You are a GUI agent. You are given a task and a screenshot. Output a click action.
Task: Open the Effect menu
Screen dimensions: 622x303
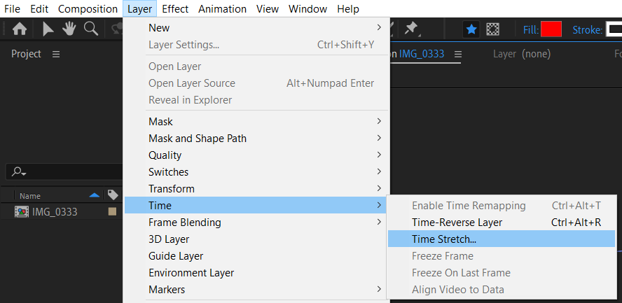click(175, 8)
